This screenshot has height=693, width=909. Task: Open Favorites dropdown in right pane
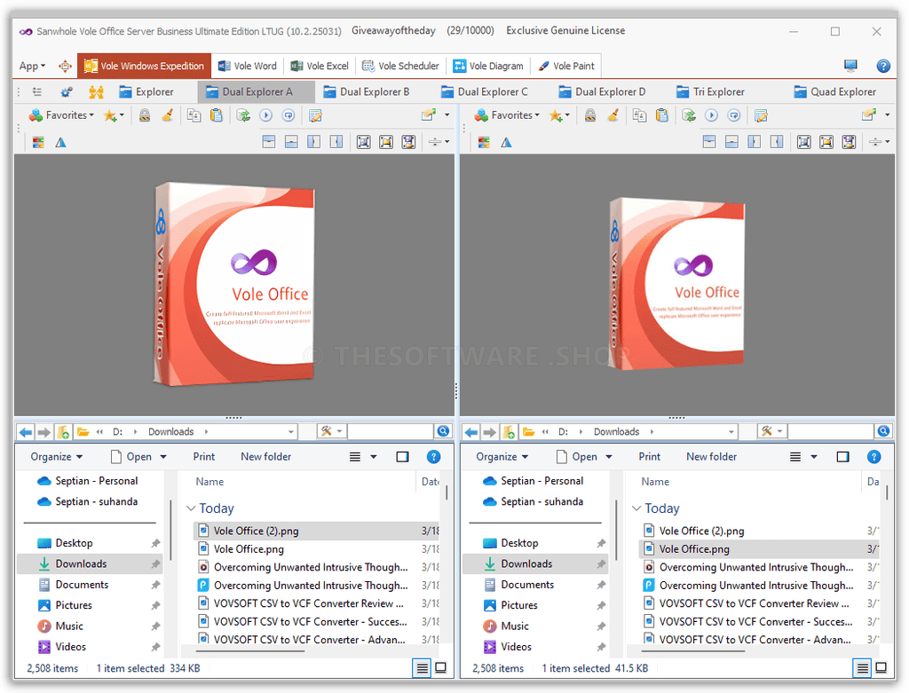[507, 115]
